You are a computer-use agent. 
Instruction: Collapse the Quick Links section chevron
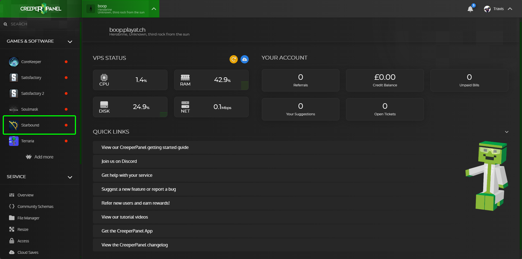point(507,132)
